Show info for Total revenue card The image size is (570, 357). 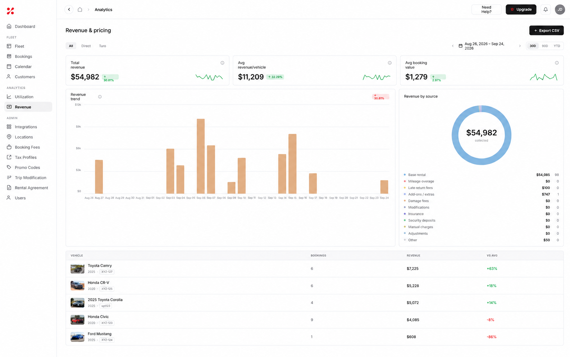(x=222, y=63)
